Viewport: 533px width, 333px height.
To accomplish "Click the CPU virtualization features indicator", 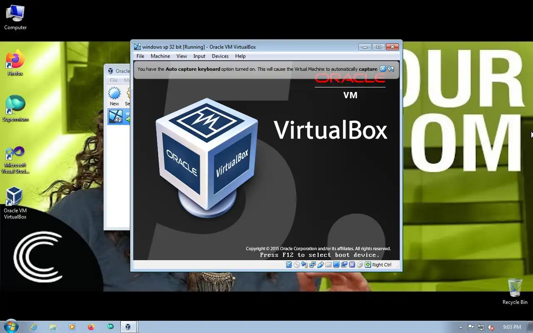I will [x=352, y=265].
